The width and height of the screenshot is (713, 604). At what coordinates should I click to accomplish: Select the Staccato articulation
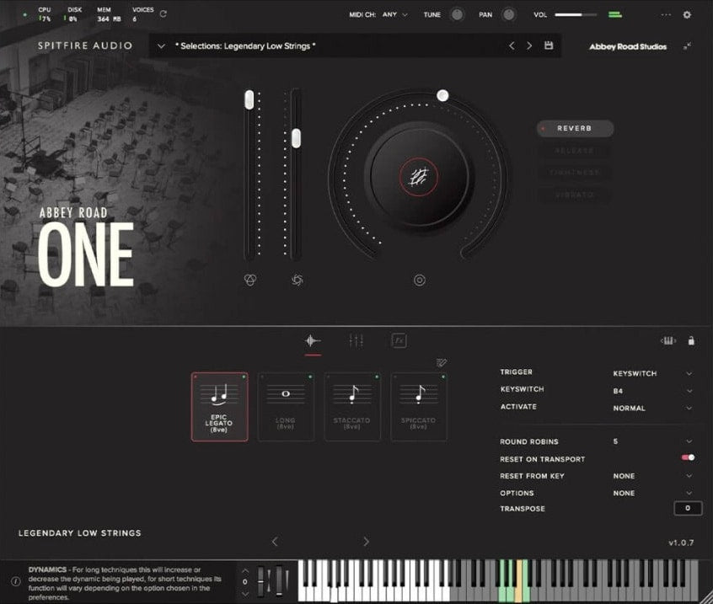352,407
